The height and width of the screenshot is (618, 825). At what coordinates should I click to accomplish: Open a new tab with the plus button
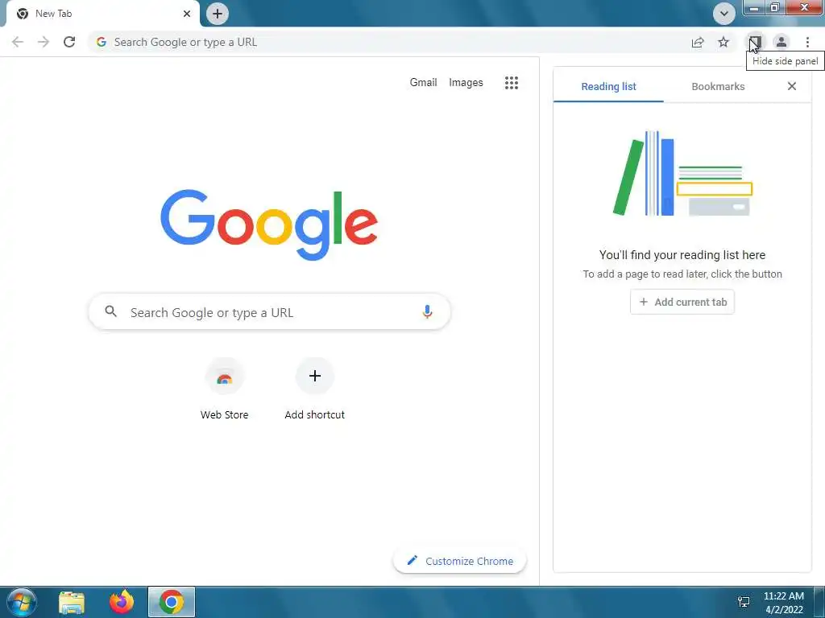tap(218, 14)
